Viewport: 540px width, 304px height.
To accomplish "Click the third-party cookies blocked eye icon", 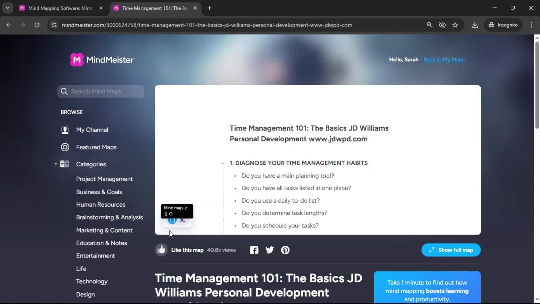I will [442, 25].
